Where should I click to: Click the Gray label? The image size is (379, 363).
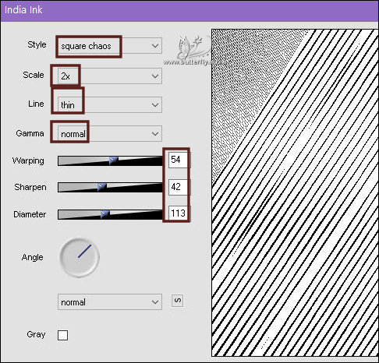(x=36, y=334)
